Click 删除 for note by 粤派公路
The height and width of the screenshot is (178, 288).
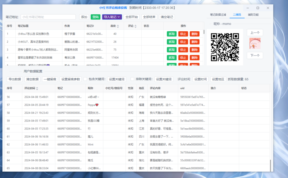click(x=195, y=58)
